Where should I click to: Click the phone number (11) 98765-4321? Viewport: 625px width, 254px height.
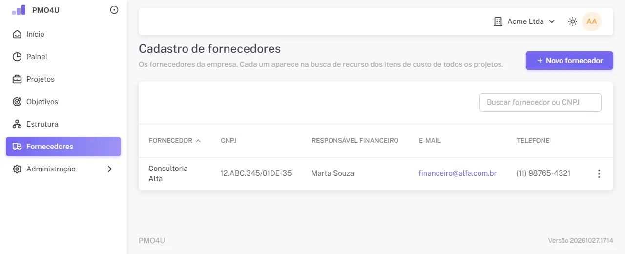point(543,173)
